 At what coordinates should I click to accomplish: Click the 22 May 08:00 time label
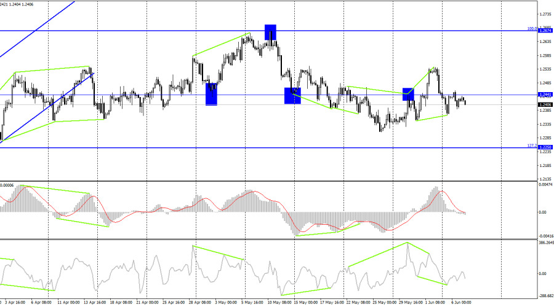tap(358, 303)
